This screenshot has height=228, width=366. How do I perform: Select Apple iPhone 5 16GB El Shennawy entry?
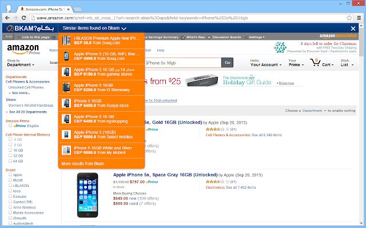point(102,87)
